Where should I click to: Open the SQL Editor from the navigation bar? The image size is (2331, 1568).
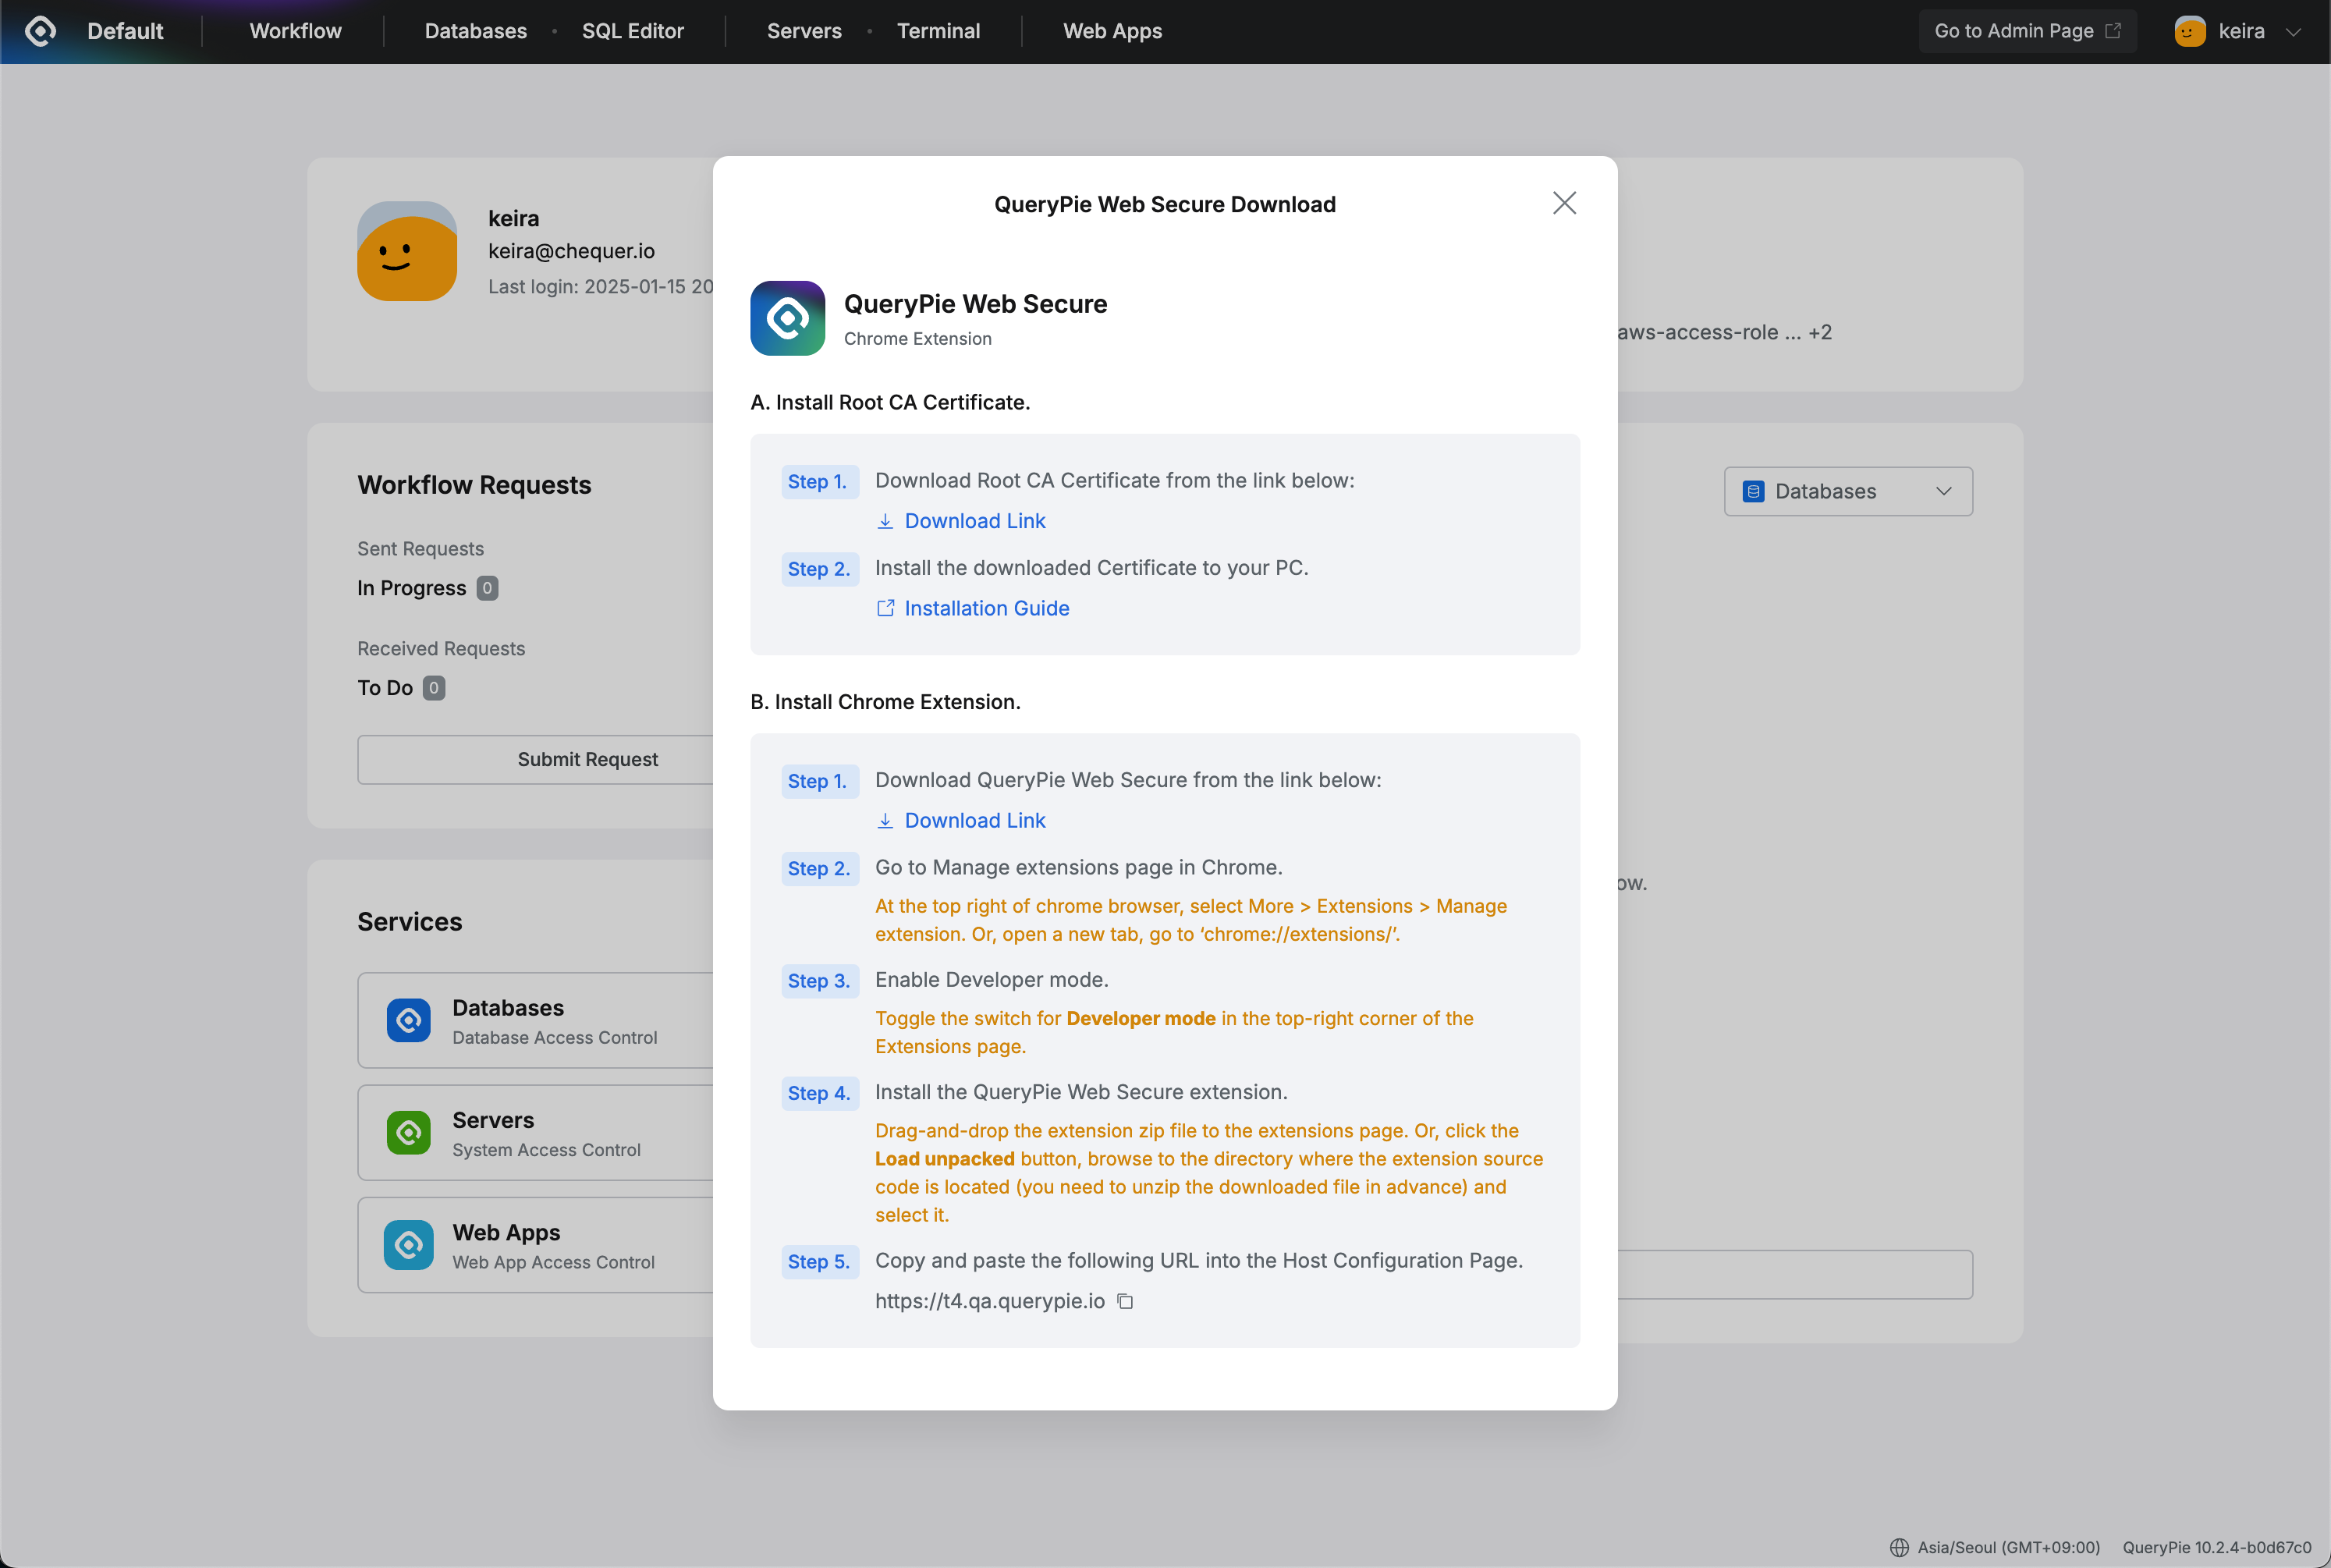(x=633, y=31)
